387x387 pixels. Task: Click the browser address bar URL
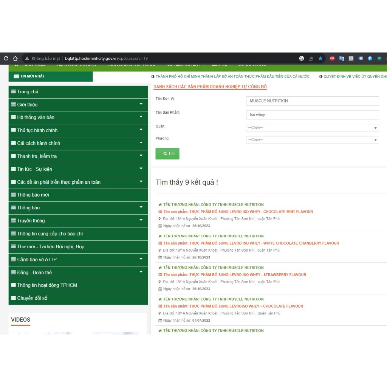[x=106, y=59]
